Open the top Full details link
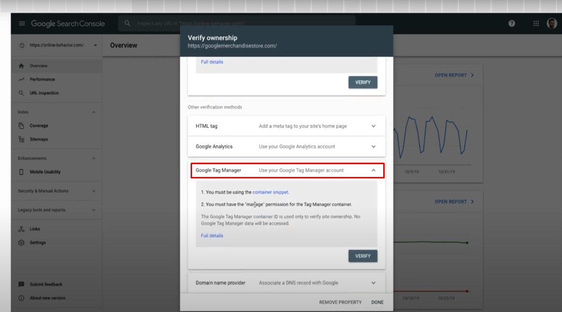The width and height of the screenshot is (562, 312). (x=212, y=62)
